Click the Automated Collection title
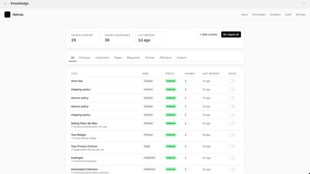This screenshot has width=310, height=174. tap(84, 169)
